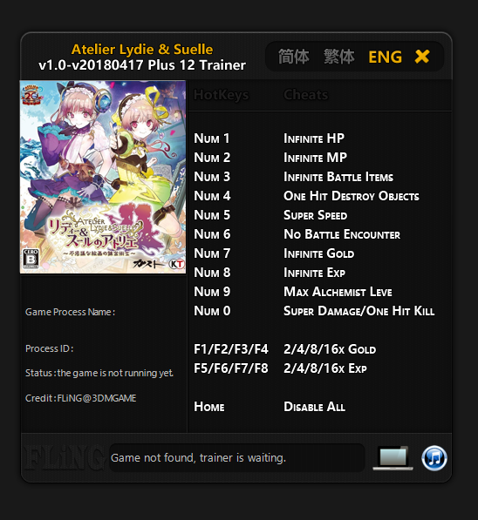
Task: Close the trainer with the yellow X
Action: click(422, 57)
